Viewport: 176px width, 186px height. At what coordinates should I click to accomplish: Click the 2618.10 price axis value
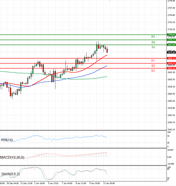(171, 87)
